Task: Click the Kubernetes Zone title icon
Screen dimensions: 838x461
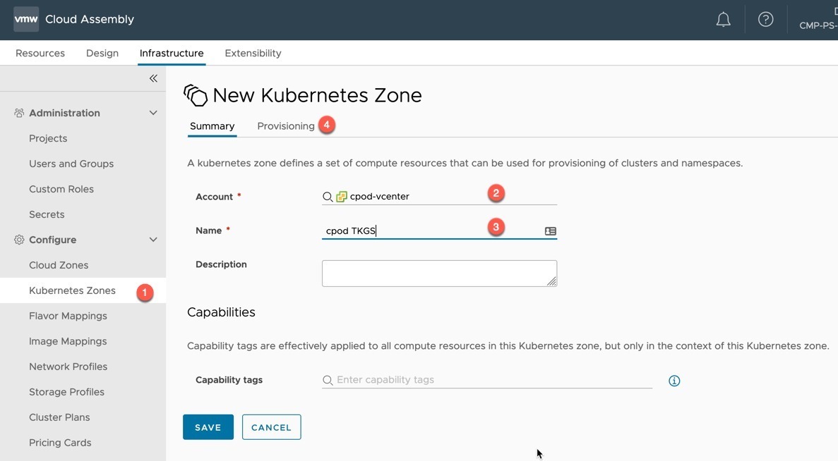Action: click(x=196, y=95)
